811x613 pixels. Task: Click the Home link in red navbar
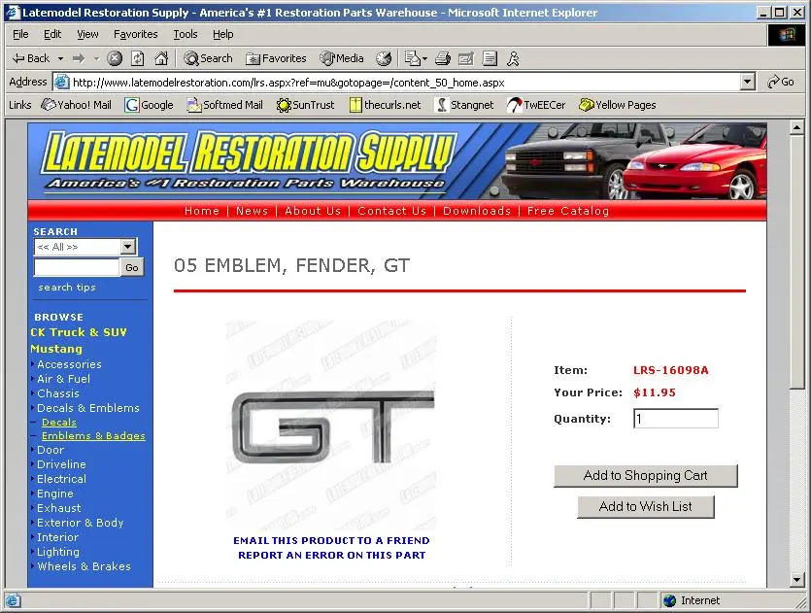click(202, 211)
